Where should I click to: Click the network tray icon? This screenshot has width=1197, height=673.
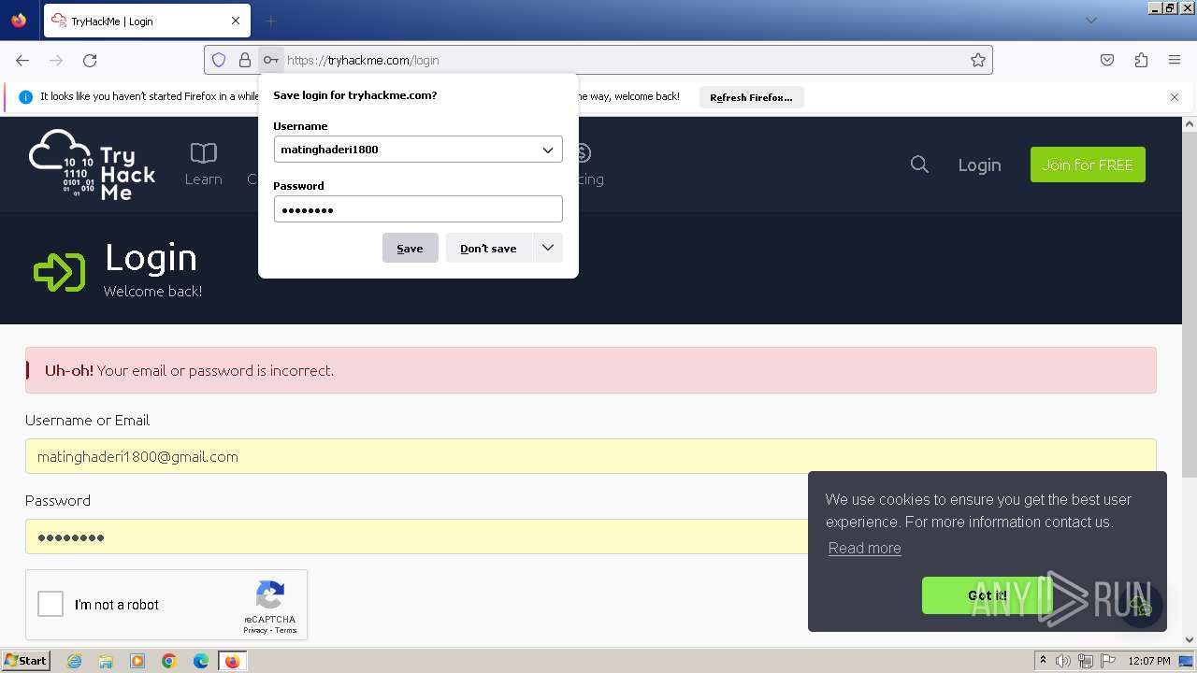(x=1086, y=661)
